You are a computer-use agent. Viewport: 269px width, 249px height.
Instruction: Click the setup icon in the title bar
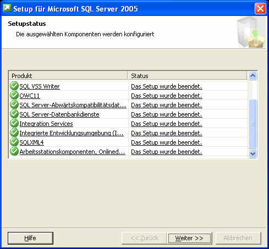(x=7, y=8)
